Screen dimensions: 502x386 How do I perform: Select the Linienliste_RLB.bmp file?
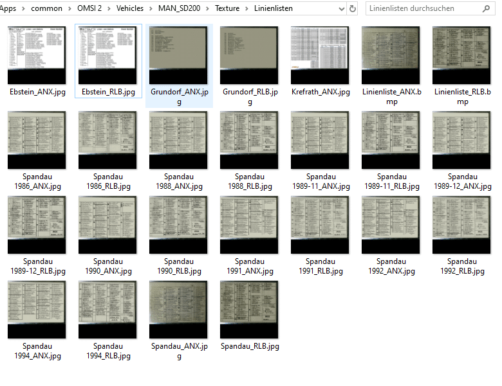[x=461, y=55]
